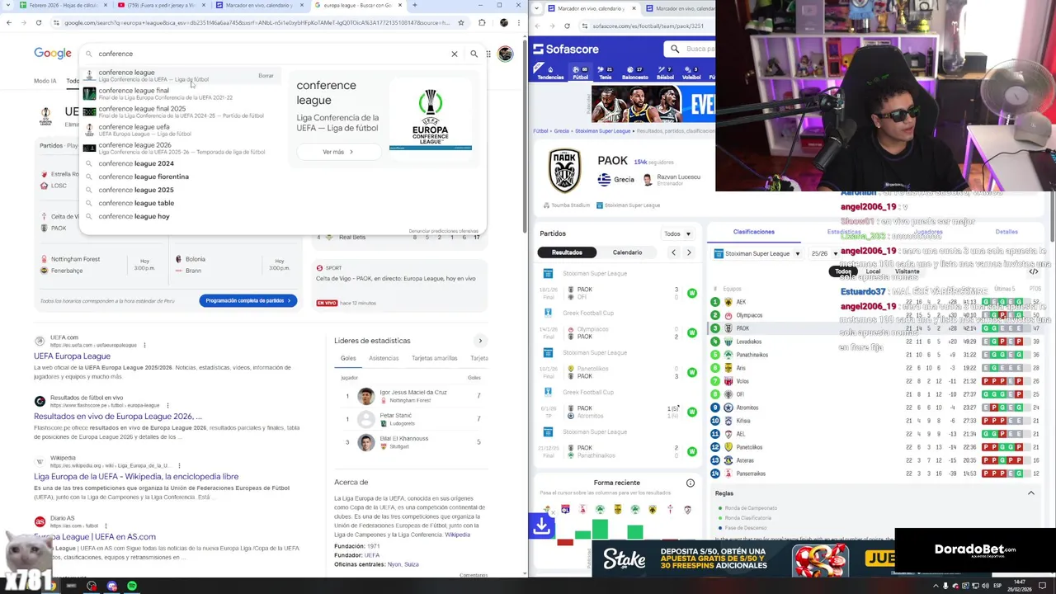Select the Visitante standings filter
The height and width of the screenshot is (594, 1056).
907,271
